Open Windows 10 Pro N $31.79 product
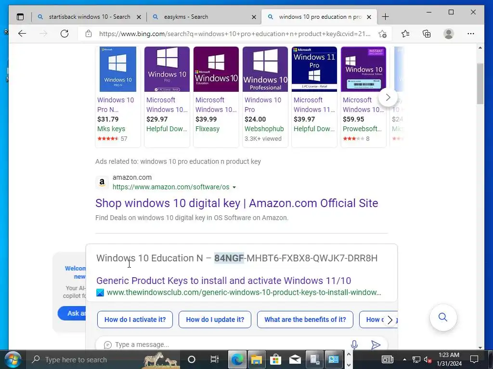 (118, 97)
